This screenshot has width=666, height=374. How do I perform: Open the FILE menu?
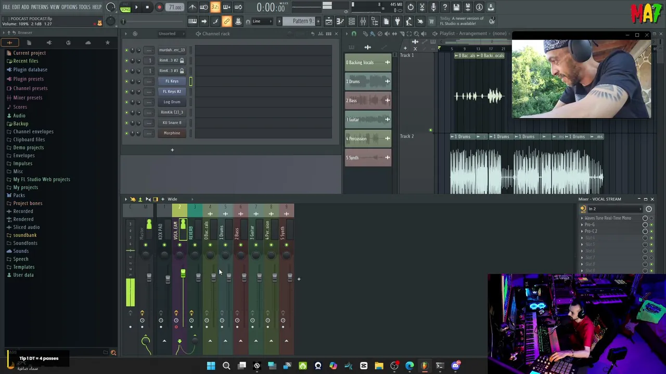[6, 7]
